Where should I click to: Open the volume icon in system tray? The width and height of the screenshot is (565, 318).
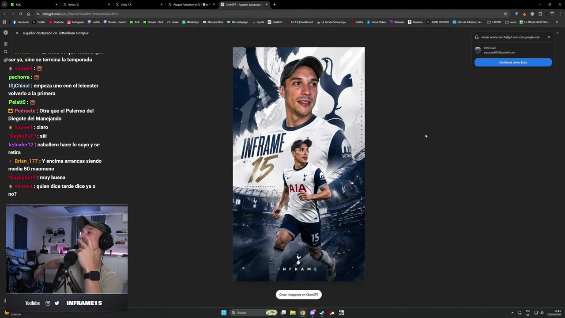pos(542,313)
